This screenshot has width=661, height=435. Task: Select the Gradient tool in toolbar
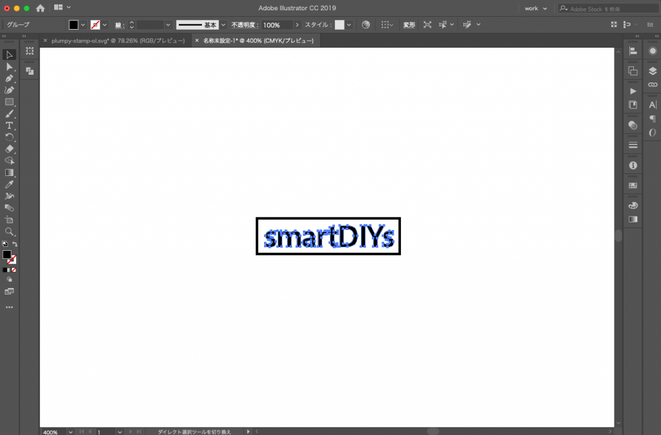[x=9, y=173]
